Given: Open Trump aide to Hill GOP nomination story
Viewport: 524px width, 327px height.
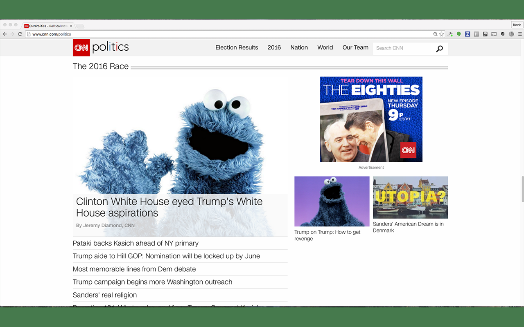Looking at the screenshot, I should pyautogui.click(x=166, y=256).
